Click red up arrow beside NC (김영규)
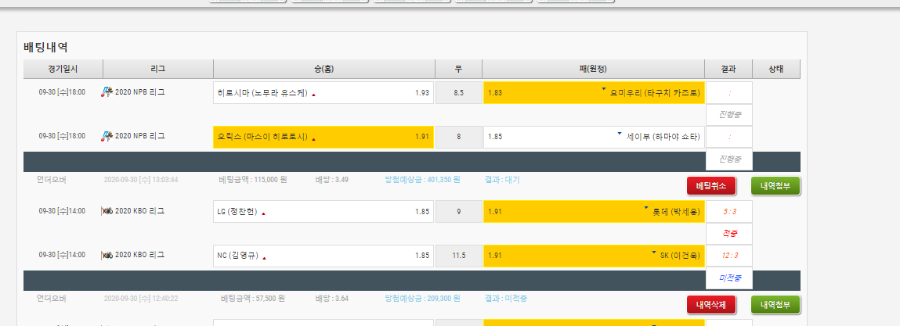The image size is (900, 326). pos(265,257)
